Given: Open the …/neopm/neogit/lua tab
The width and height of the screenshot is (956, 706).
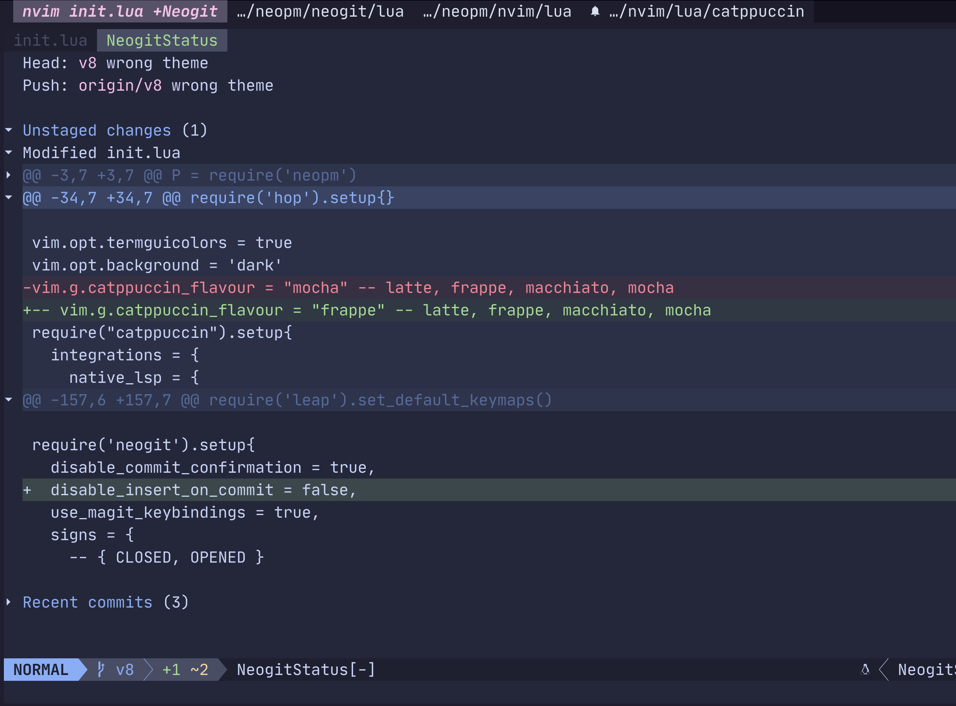Looking at the screenshot, I should click(x=319, y=12).
